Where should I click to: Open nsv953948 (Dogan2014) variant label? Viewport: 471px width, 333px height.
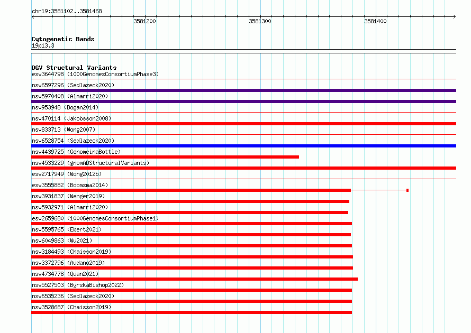pyautogui.click(x=65, y=107)
